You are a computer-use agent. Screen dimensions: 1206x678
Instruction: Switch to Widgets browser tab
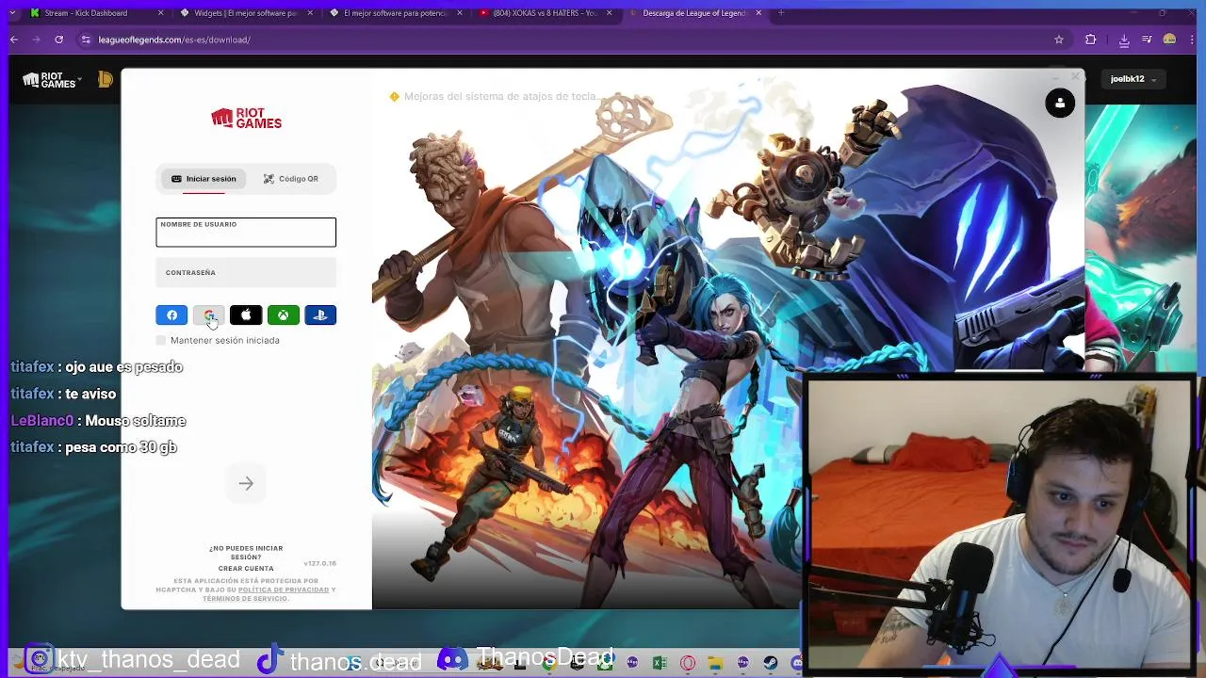[245, 13]
